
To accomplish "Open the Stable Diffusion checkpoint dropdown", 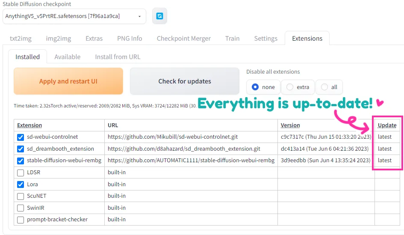I will pyautogui.click(x=74, y=16).
